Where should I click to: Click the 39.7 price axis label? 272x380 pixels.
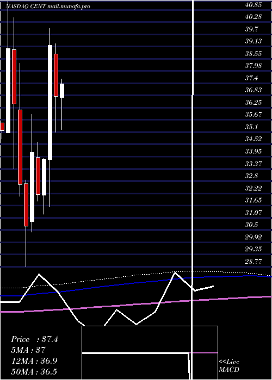coord(251,29)
